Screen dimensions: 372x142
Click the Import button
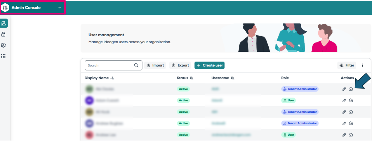(x=155, y=65)
